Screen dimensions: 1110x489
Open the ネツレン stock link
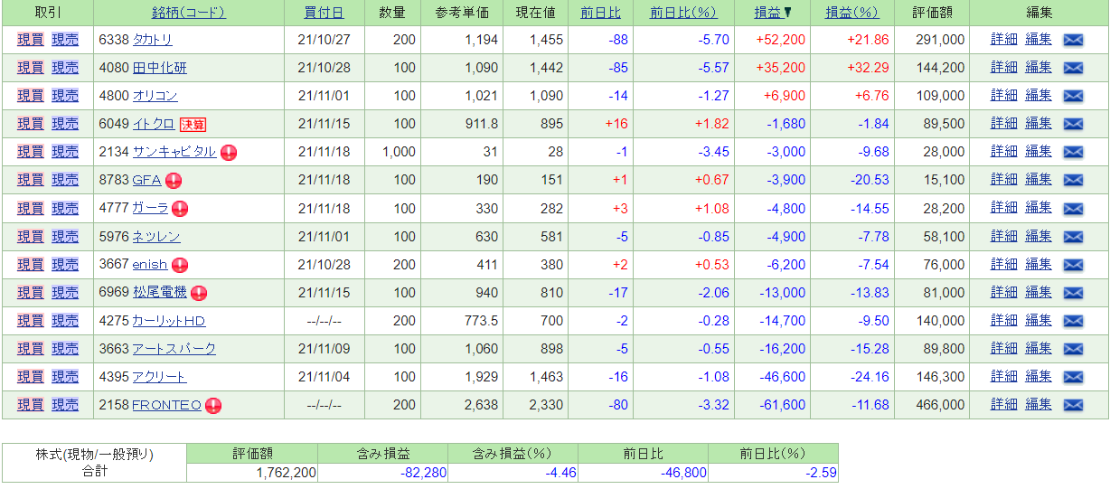pos(156,236)
